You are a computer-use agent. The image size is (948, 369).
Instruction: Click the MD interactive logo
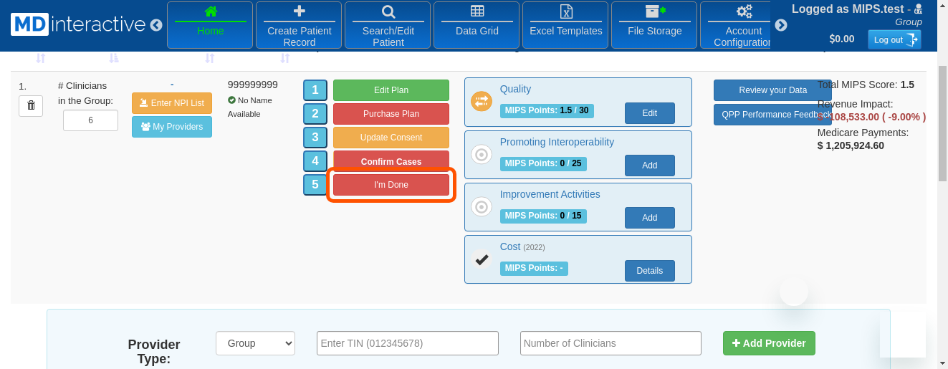tap(78, 24)
